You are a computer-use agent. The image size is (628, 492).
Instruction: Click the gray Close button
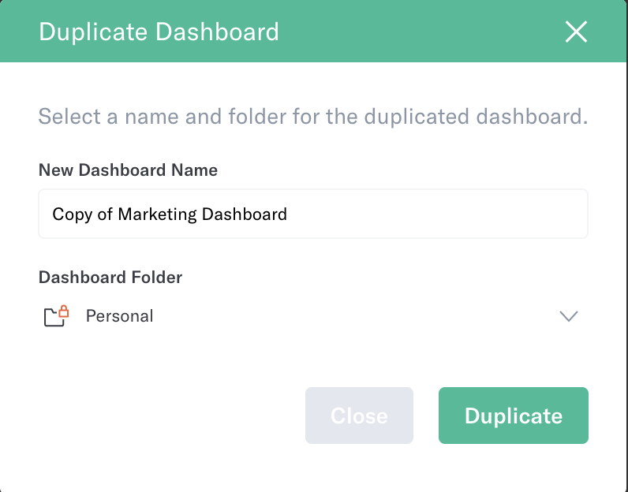[x=359, y=416]
